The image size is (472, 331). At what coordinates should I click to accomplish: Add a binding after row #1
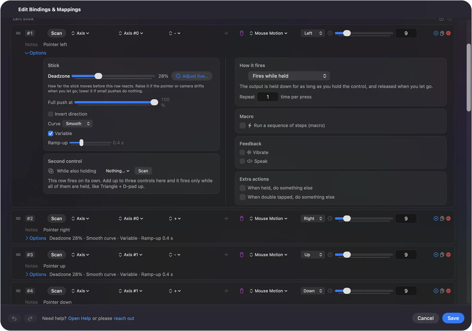pos(436,33)
